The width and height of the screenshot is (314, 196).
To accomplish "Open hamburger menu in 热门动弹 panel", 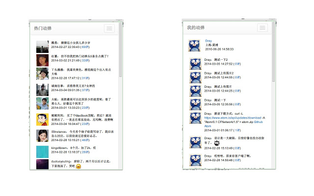I will pyautogui.click(x=109, y=28).
